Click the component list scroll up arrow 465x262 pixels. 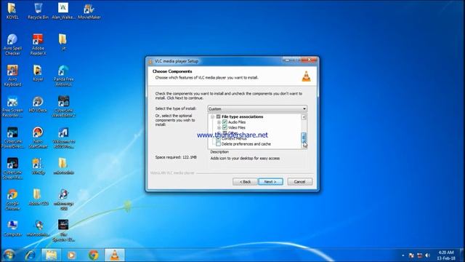click(x=304, y=117)
